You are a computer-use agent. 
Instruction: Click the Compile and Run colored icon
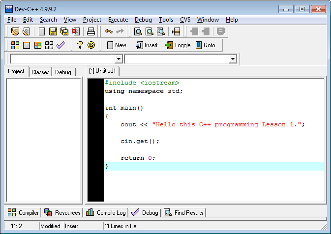(x=38, y=45)
